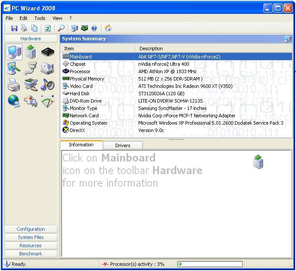
Task: Click the Mainboard icon in the Information pane
Action: tap(258, 162)
